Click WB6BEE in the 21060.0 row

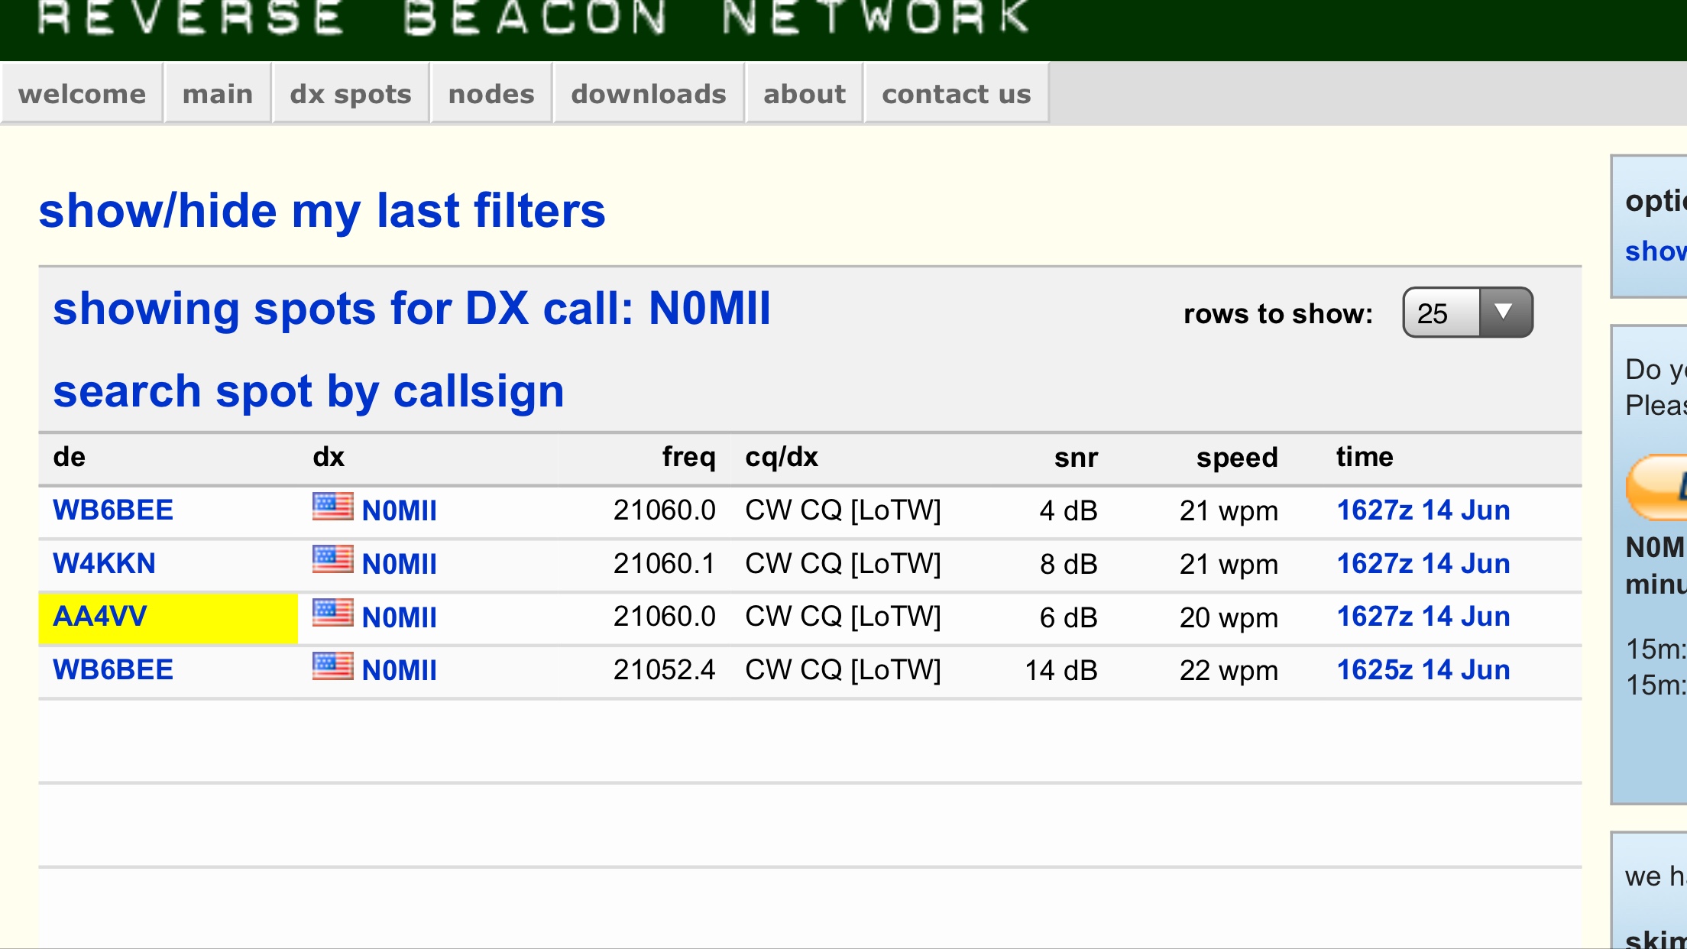click(113, 510)
